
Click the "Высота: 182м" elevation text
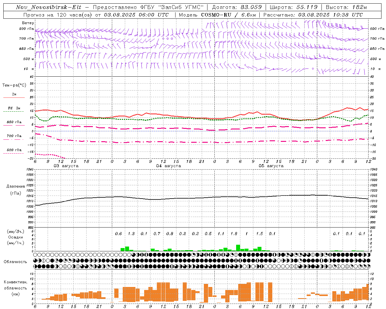pyautogui.click(x=346, y=7)
